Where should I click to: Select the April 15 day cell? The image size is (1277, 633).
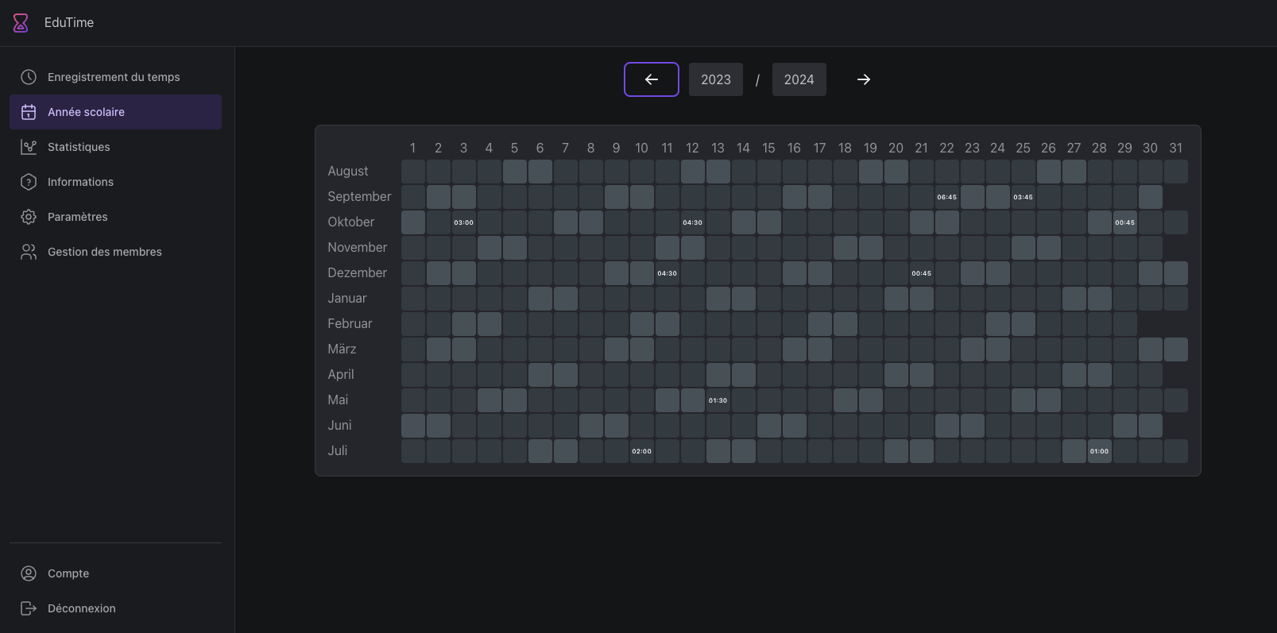point(769,375)
